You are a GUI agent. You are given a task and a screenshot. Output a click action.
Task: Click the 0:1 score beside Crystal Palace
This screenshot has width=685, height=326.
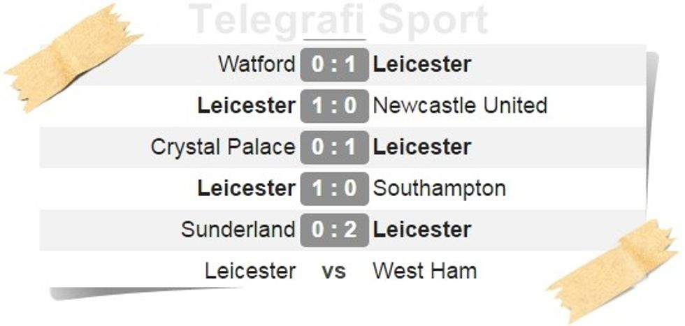(334, 147)
